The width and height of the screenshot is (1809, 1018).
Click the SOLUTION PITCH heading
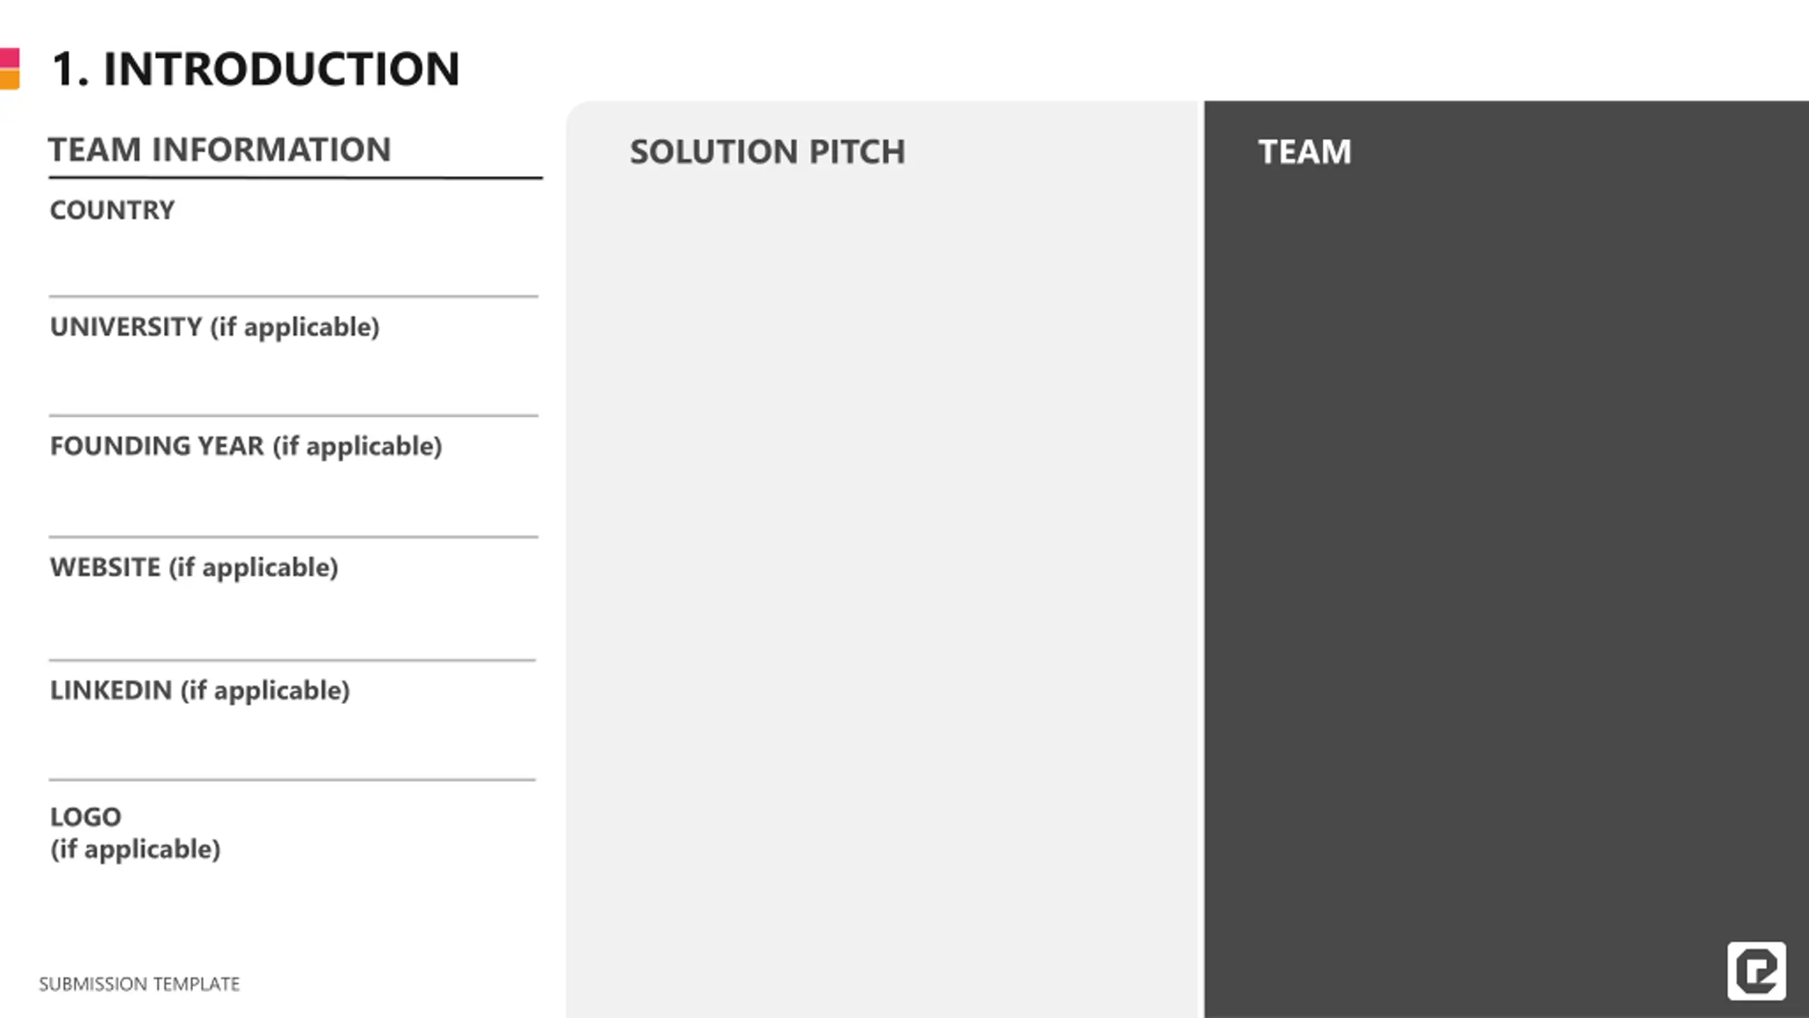click(767, 151)
